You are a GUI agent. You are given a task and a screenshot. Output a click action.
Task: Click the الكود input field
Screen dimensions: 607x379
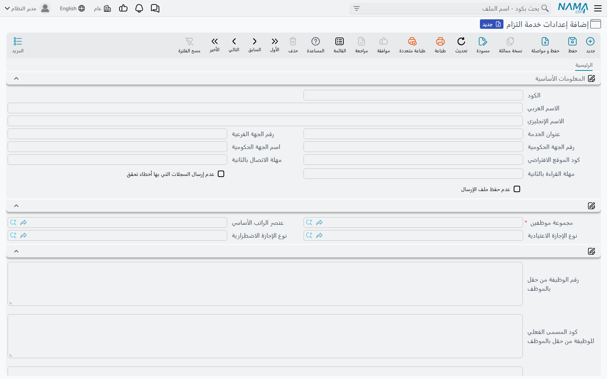point(413,95)
